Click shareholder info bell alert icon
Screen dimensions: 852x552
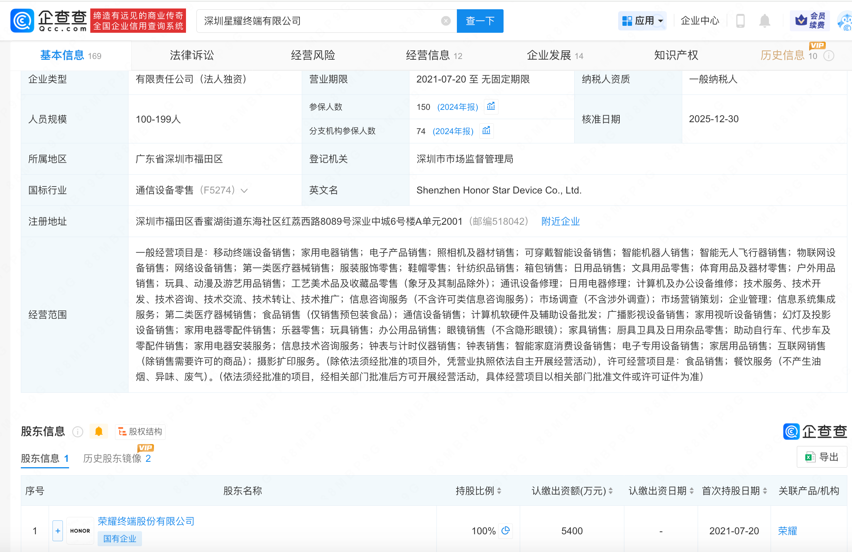(99, 431)
